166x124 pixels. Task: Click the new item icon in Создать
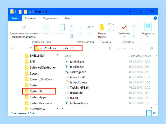110,25
